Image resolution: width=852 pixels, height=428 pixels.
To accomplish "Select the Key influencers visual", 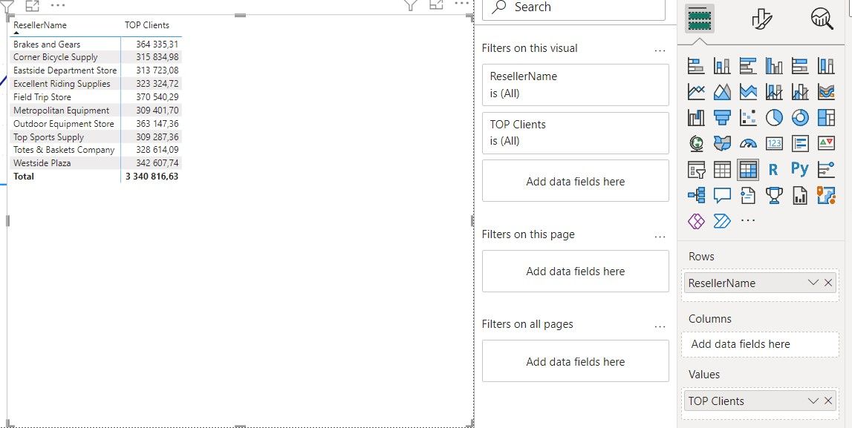I will 826,170.
